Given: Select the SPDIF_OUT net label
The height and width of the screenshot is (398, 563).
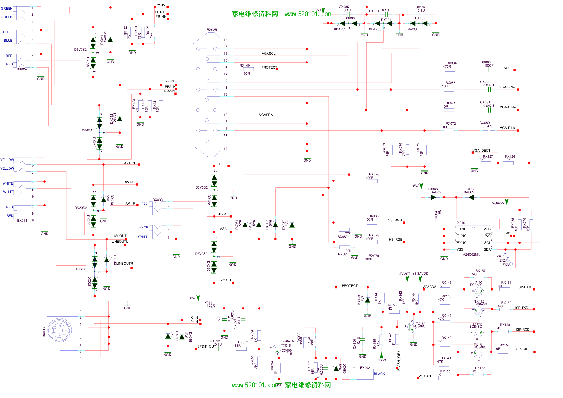Looking at the screenshot, I should click(207, 346).
